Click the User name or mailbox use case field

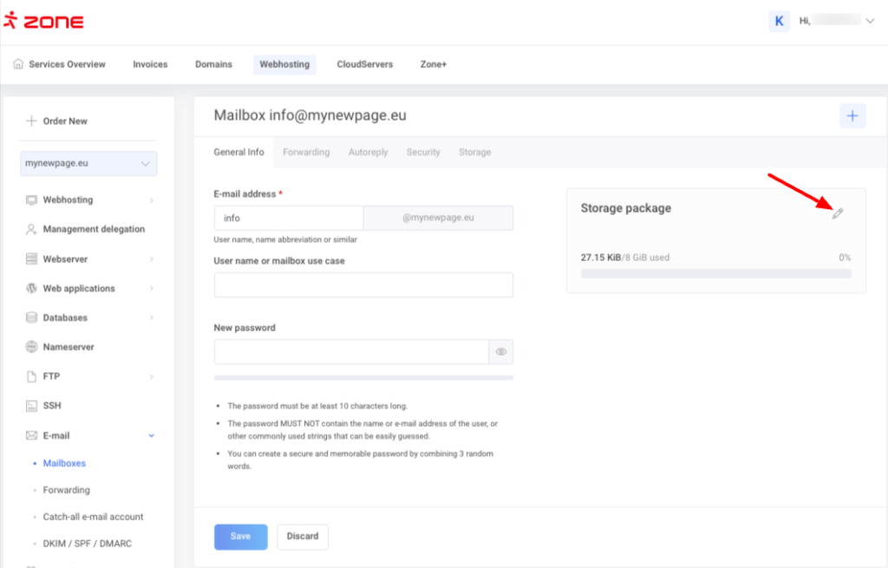[x=363, y=285]
